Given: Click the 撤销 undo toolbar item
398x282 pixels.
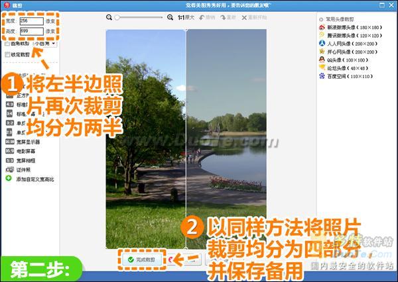Looking at the screenshot, I should 207,17.
